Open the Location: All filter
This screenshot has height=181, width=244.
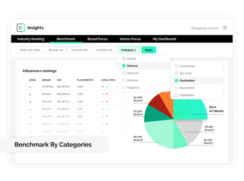(104, 50)
